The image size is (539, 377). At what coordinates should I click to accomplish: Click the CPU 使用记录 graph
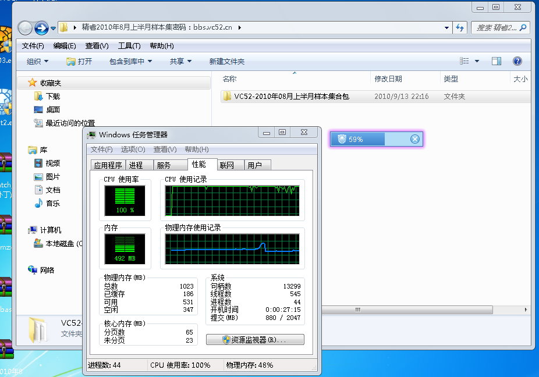232,201
